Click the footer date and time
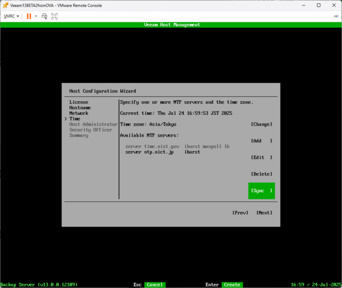Viewport: 342px width, 288px height. point(316,285)
